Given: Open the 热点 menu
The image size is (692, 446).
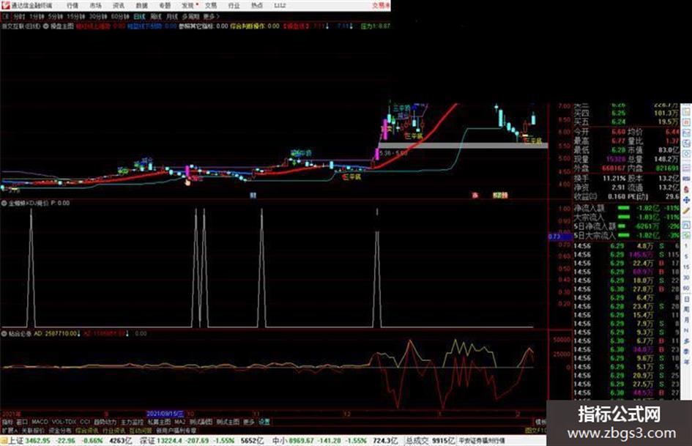Looking at the screenshot, I should [x=256, y=6].
